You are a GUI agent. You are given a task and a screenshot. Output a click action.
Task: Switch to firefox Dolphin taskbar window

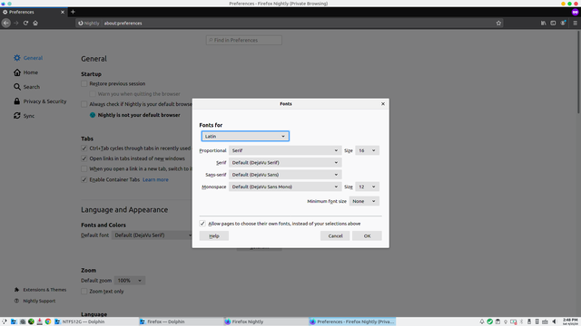click(181, 321)
